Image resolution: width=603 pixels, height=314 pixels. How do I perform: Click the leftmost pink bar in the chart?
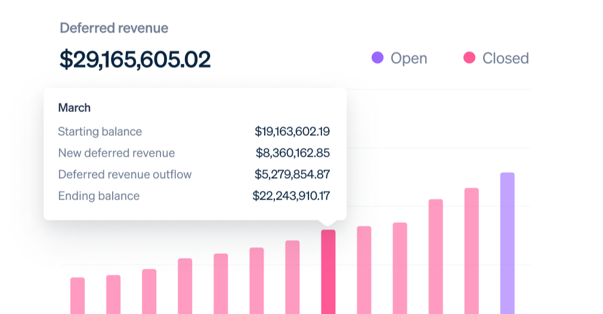tap(78, 296)
